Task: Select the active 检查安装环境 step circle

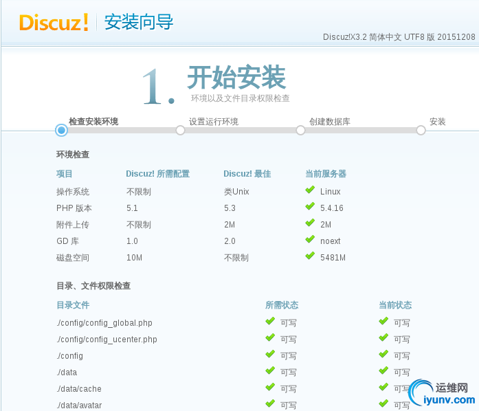Action: (x=61, y=130)
